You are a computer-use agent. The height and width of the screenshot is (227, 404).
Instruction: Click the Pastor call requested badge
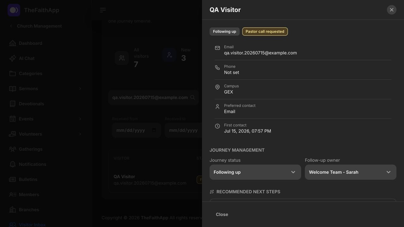point(265,32)
